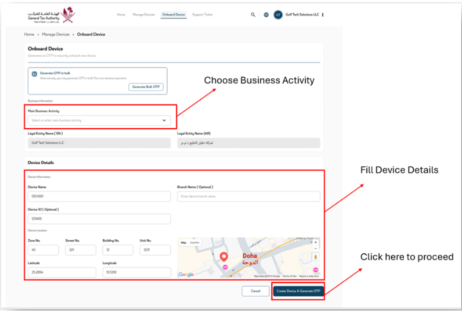Click the Device Details section heading

coord(40,163)
